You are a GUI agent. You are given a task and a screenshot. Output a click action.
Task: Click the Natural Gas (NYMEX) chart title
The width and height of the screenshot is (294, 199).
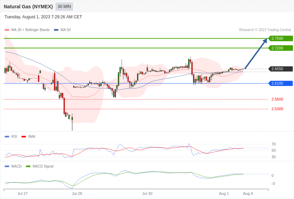tap(28, 7)
